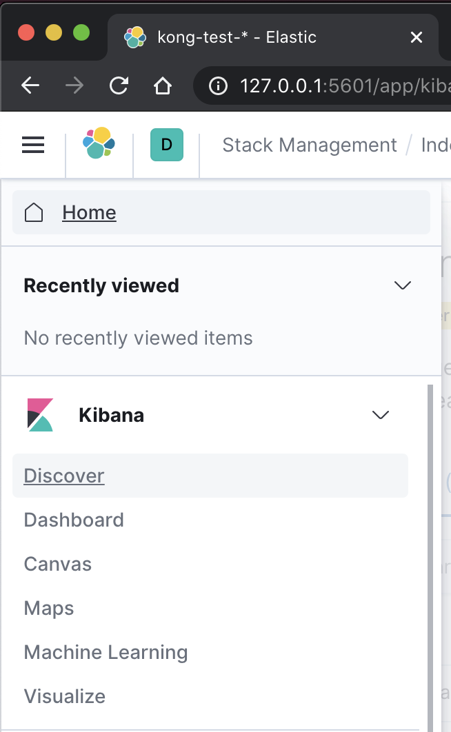This screenshot has height=732, width=451.
Task: Close the kong-test Elastic browser tab
Action: (x=416, y=37)
